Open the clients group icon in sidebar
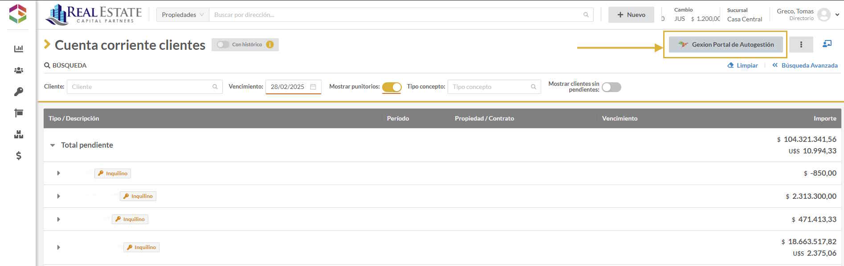 tap(19, 70)
